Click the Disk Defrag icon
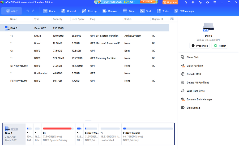The width and height of the screenshot is (239, 149). (x=183, y=108)
